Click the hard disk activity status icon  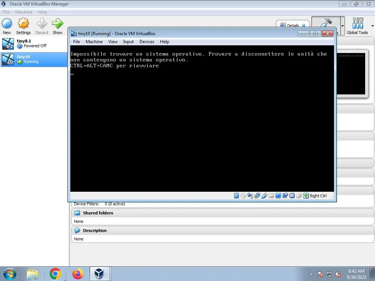[236, 196]
